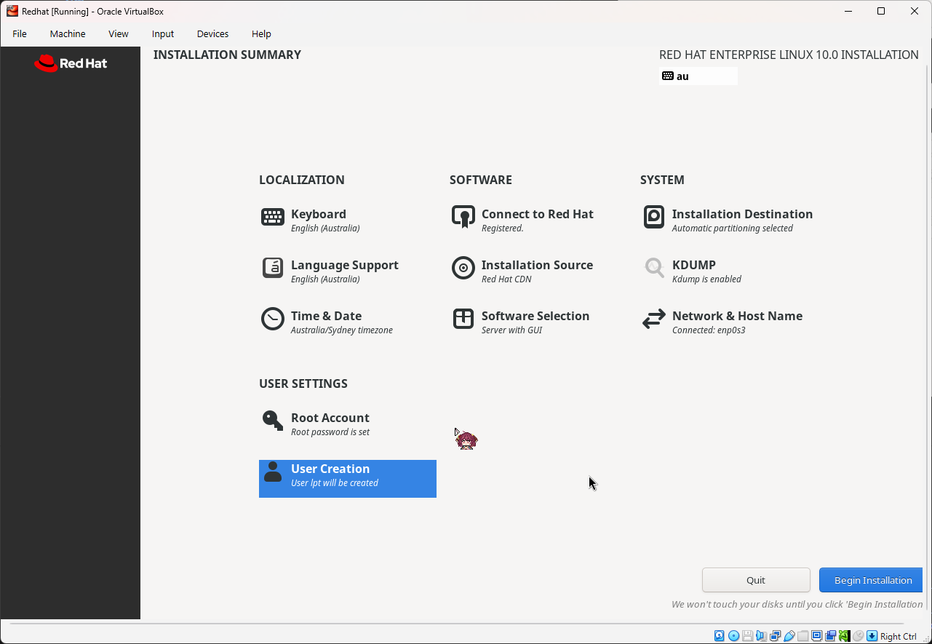
Task: Select the Software Selection package icon
Action: [463, 319]
